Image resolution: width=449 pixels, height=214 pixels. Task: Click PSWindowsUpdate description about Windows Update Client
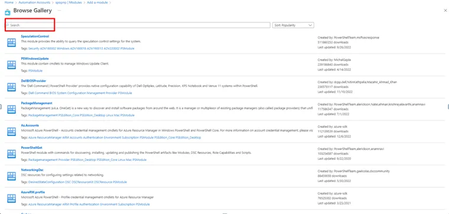65,64
